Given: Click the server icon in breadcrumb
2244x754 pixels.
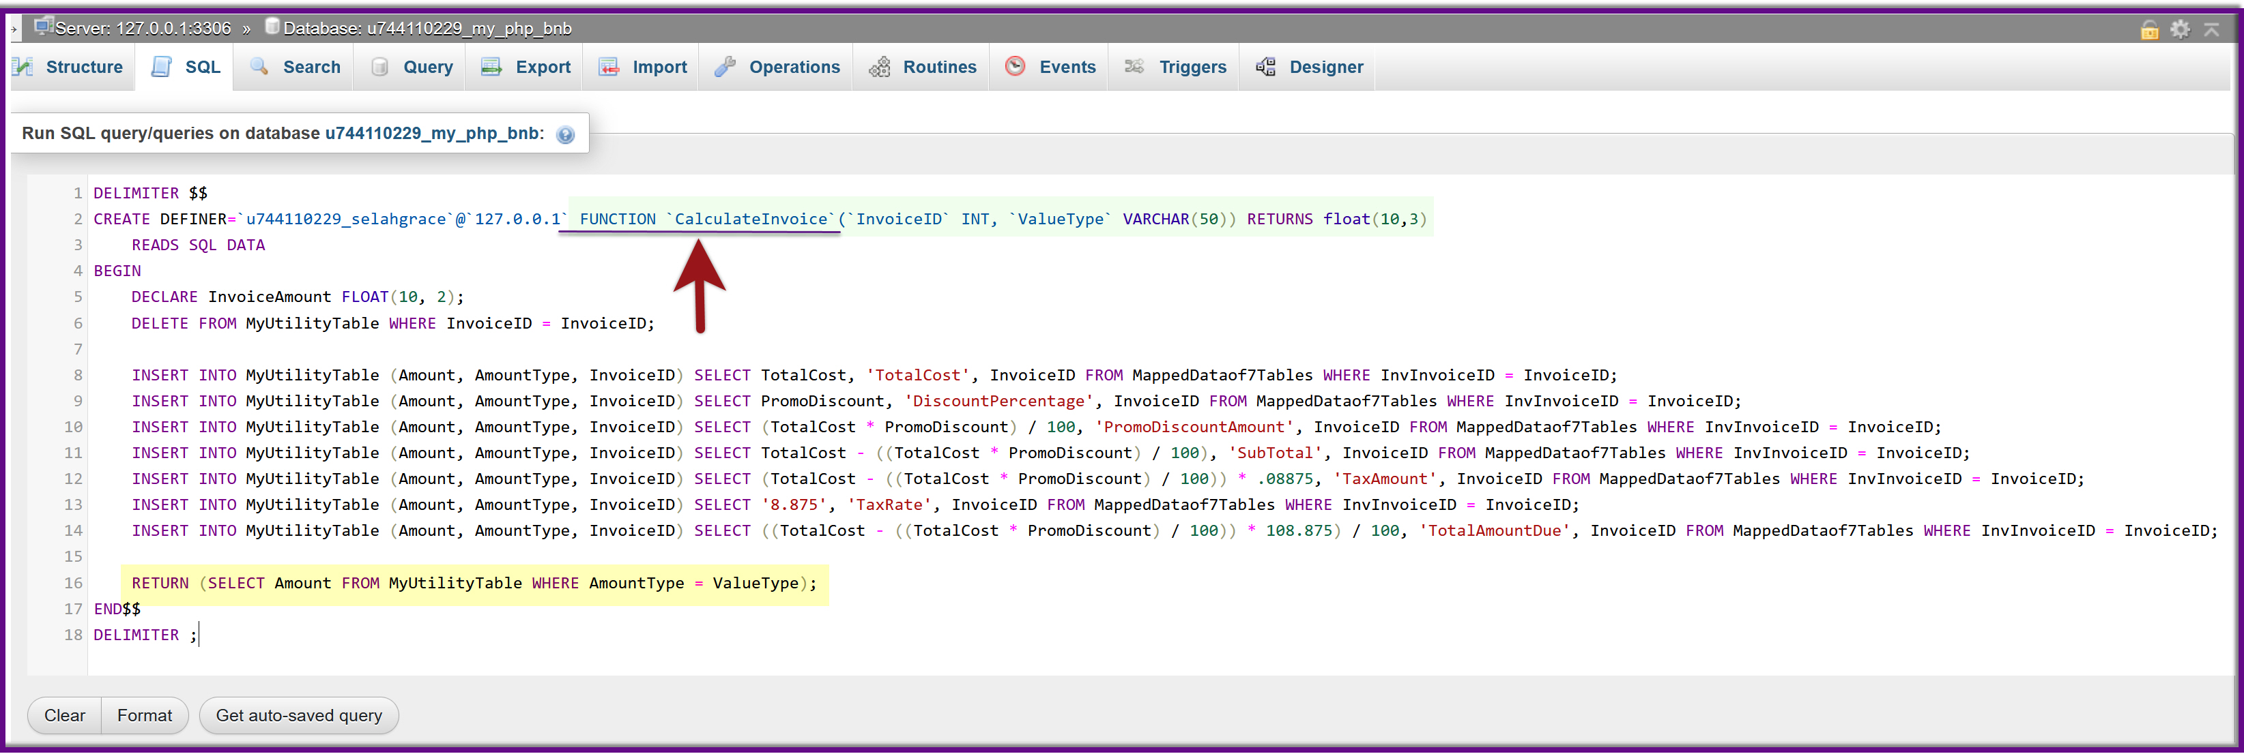Looking at the screenshot, I should click(x=43, y=27).
